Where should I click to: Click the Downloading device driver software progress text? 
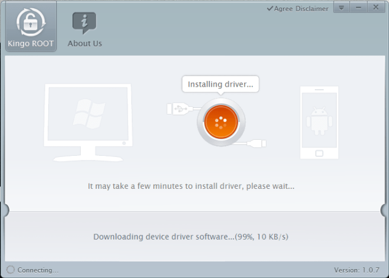pos(191,237)
